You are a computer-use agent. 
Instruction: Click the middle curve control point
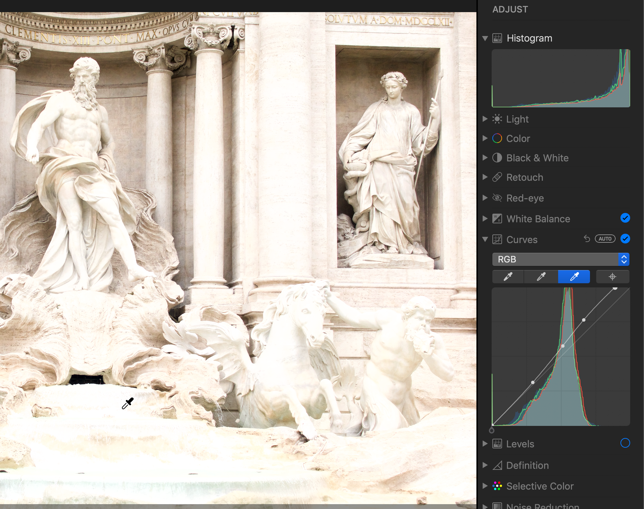point(563,346)
